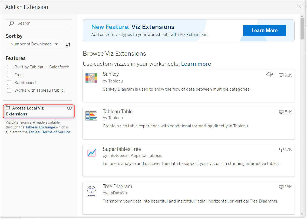
Task: Click the vertical scrollbar thumb
Action: click(x=302, y=28)
